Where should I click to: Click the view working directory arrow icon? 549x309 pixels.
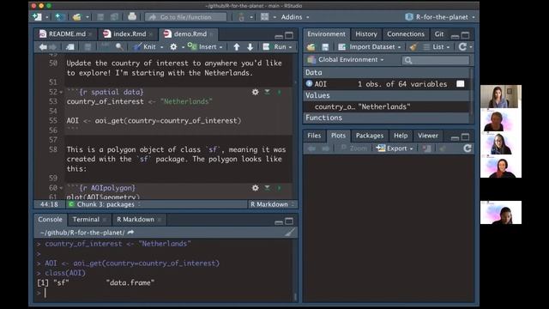point(130,233)
